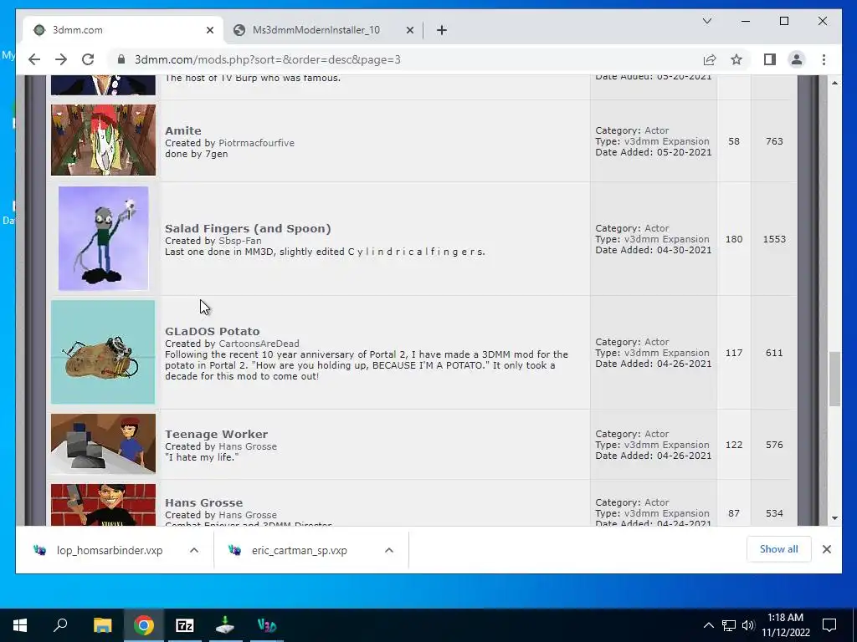Open the installer download-arrow taskbar icon
This screenshot has width=857, height=642.
coord(226,625)
